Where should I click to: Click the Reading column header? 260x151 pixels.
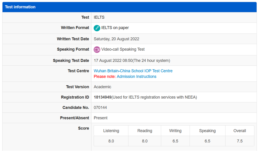coord(145,131)
